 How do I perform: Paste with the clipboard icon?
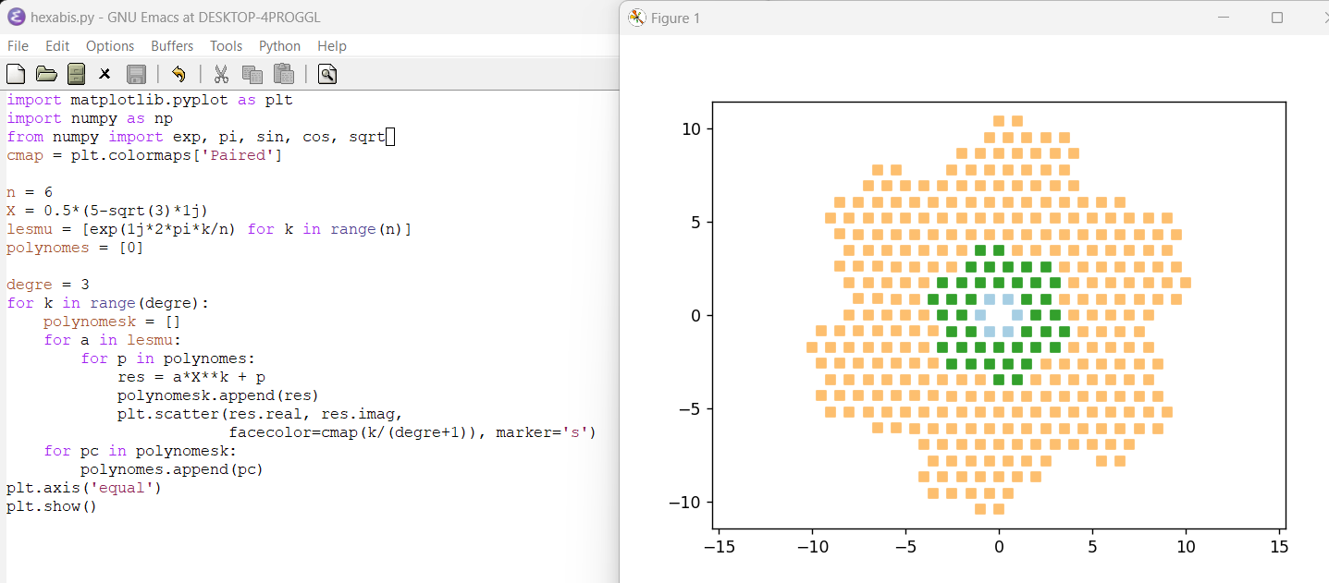tap(283, 74)
